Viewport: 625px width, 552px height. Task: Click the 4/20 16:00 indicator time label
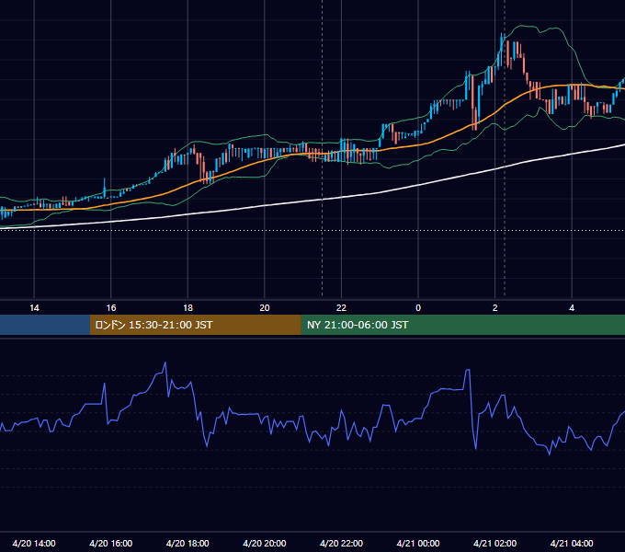(x=111, y=543)
